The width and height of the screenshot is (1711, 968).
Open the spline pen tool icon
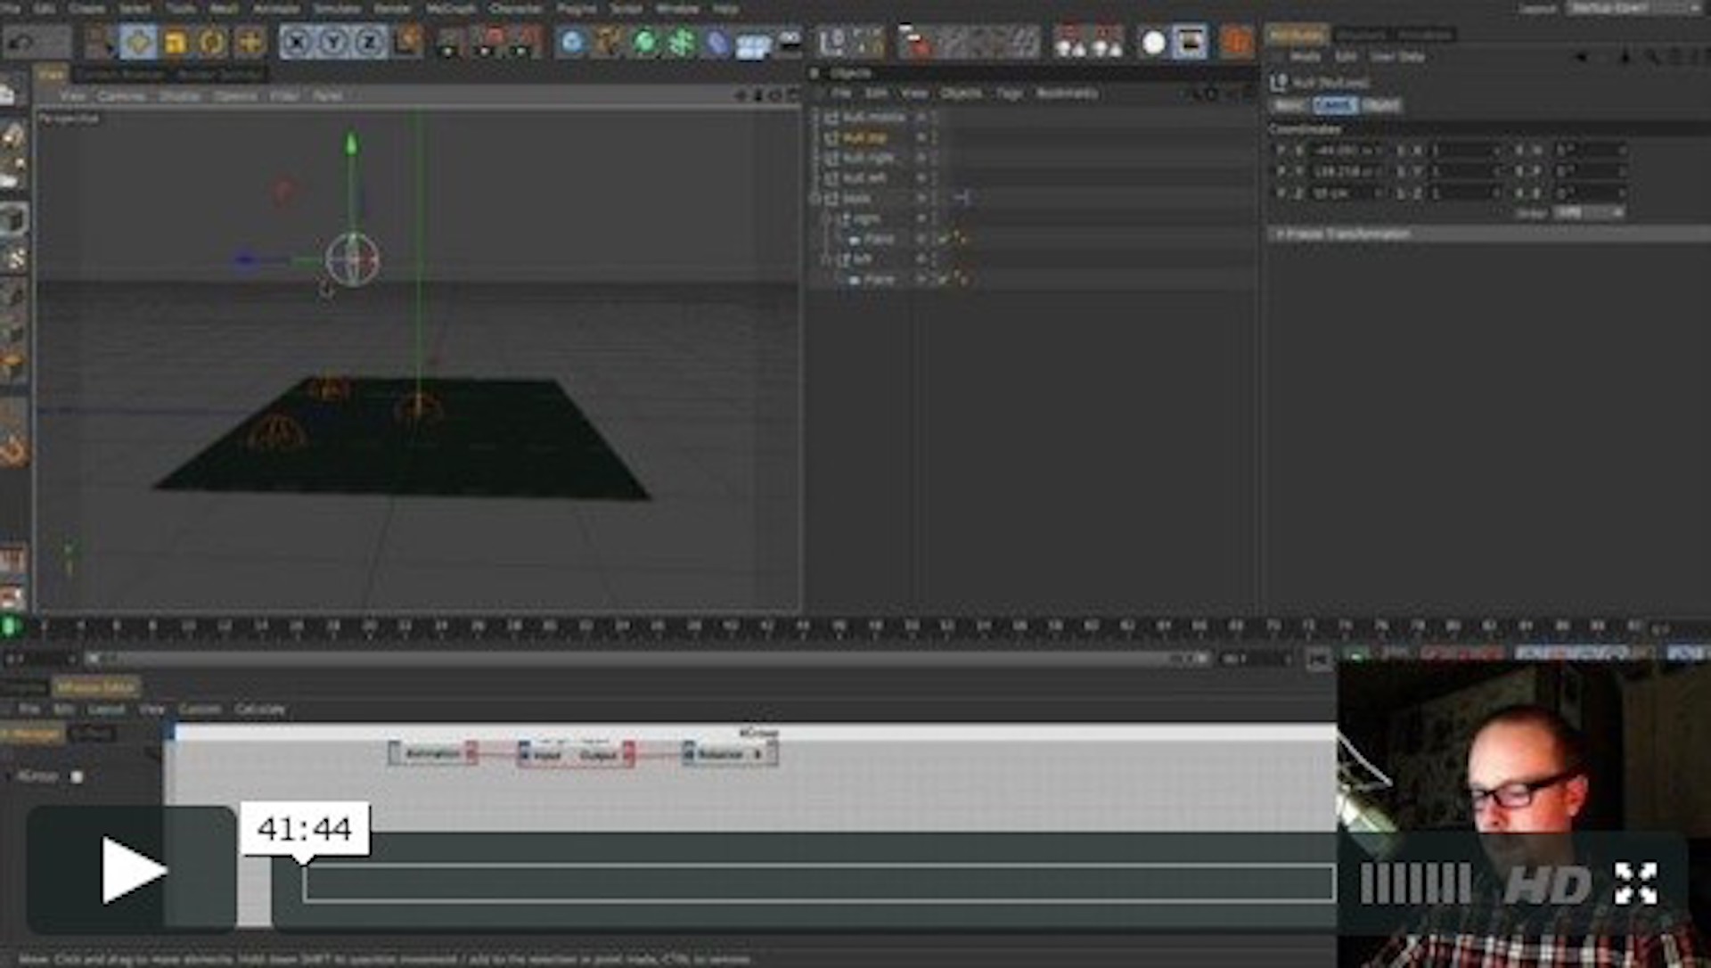pos(609,42)
